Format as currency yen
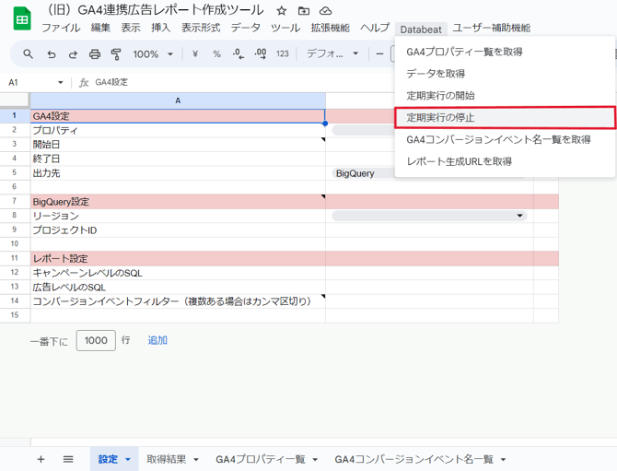617x471 pixels. pyautogui.click(x=195, y=54)
